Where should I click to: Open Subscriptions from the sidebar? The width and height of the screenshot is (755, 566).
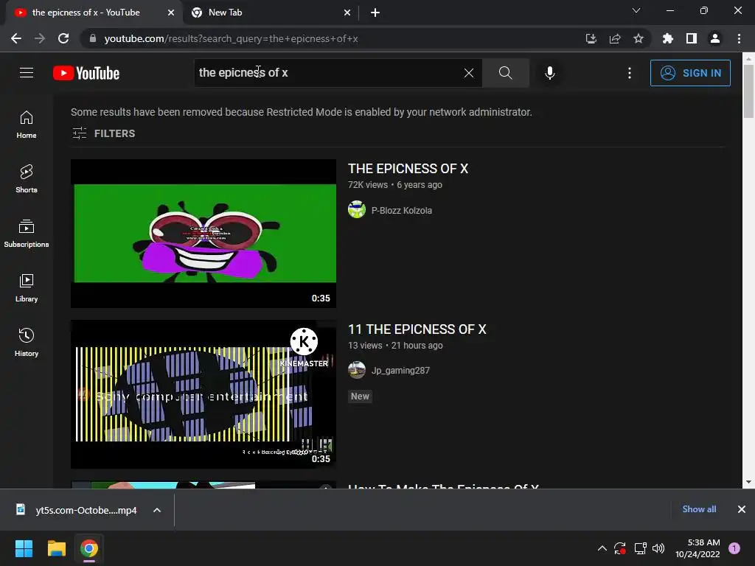click(x=27, y=234)
